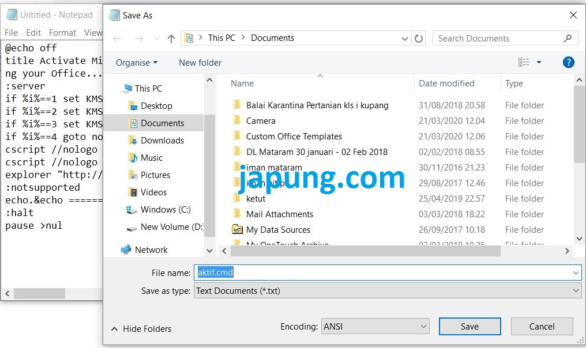Click the Downloads folder icon in sidebar

pyautogui.click(x=132, y=141)
